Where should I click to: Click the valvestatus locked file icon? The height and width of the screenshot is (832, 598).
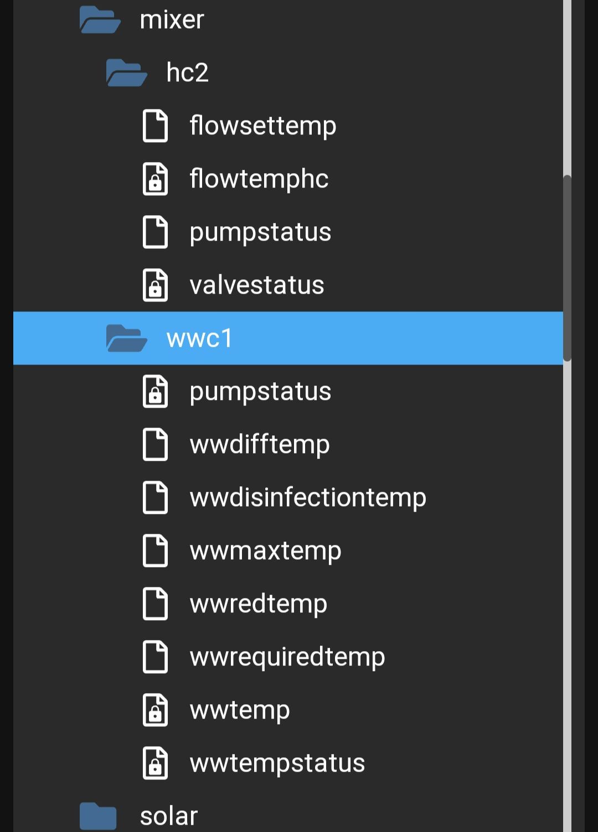[x=155, y=285]
